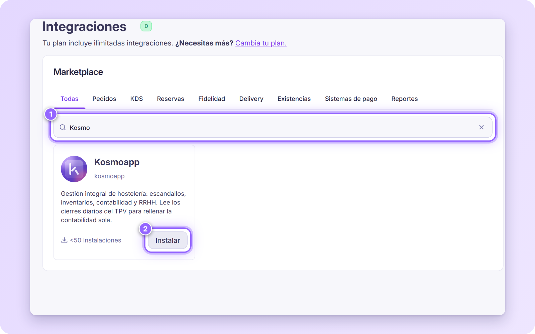The height and width of the screenshot is (334, 535).
Task: Click the download icon beside installations count
Action: tap(64, 240)
